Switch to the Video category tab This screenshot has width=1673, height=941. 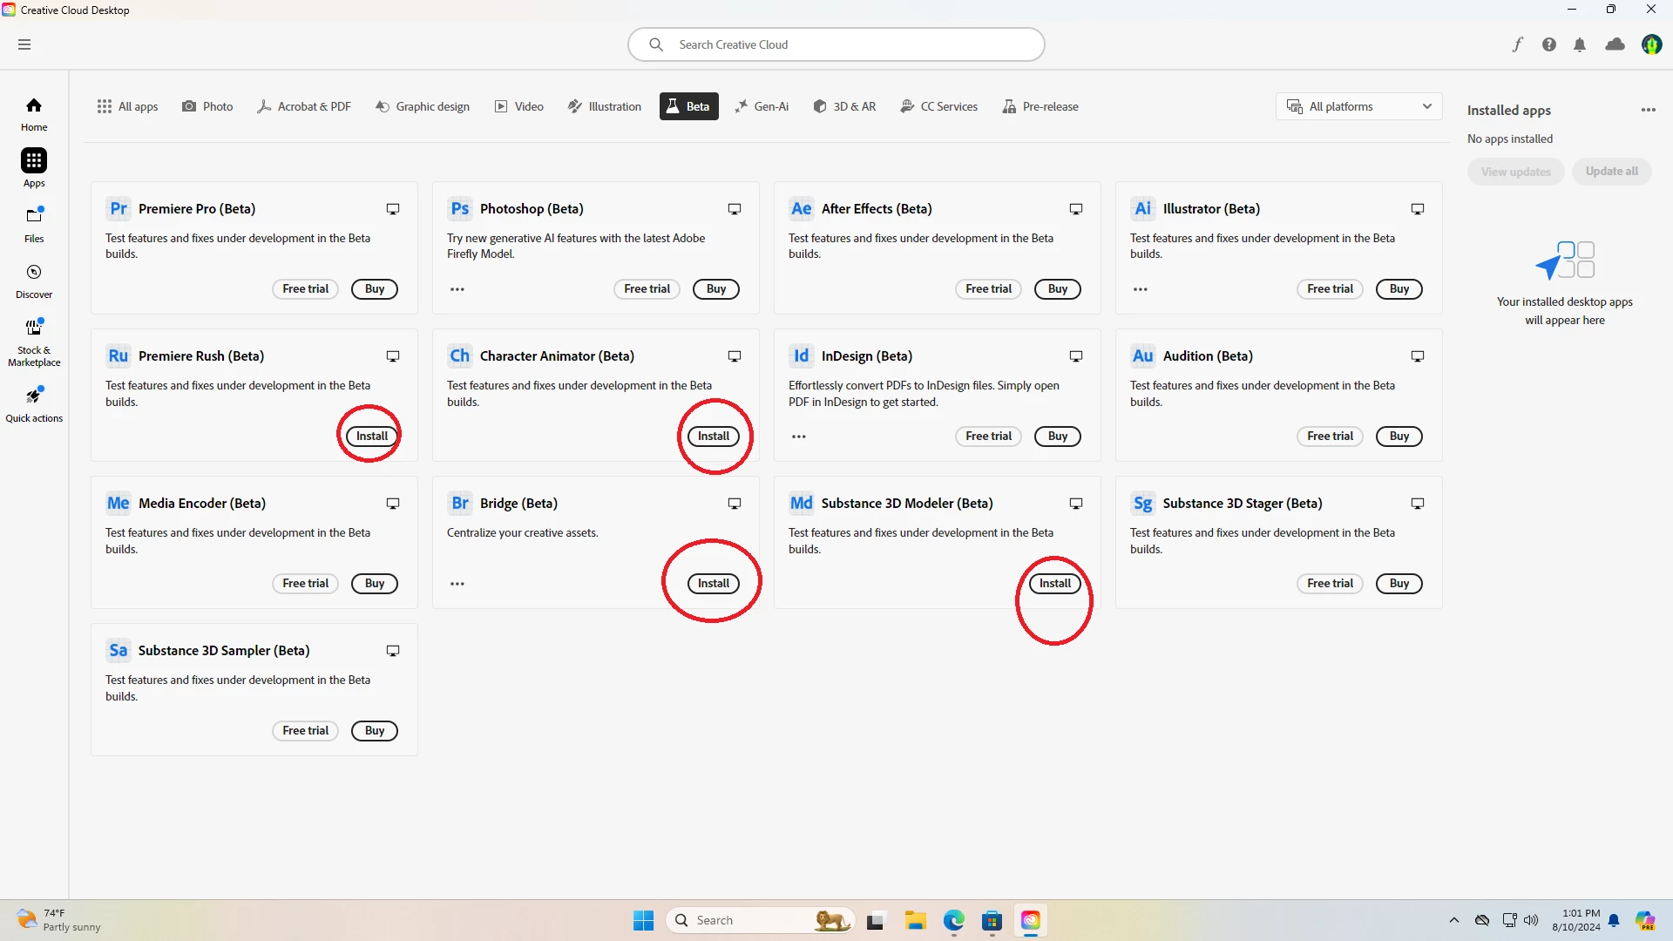point(519,106)
